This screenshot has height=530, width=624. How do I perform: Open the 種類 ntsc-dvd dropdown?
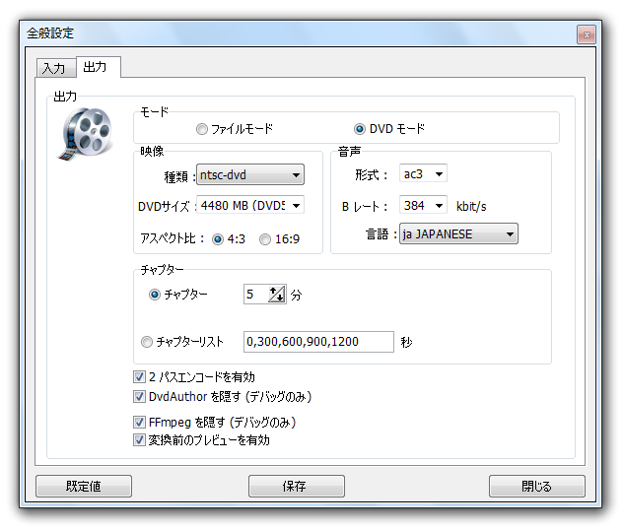point(250,174)
